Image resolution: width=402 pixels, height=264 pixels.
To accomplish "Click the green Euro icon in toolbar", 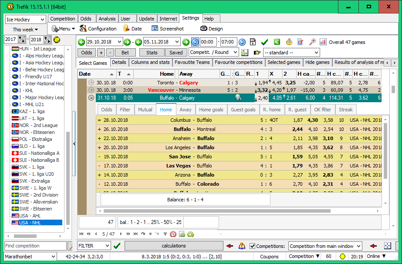I will tap(277, 42).
